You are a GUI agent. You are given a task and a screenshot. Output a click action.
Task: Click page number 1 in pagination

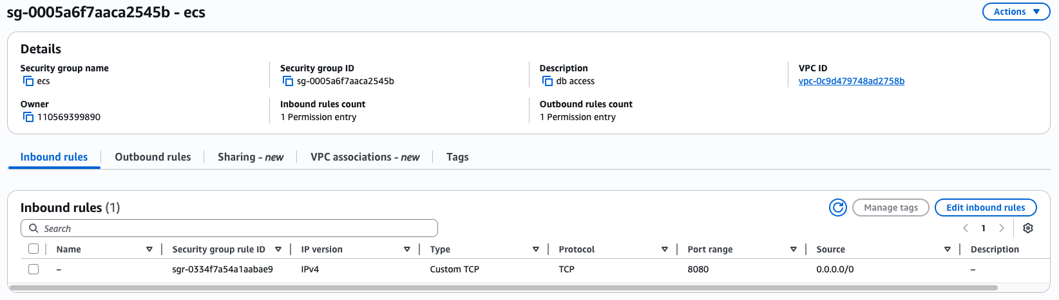point(984,228)
